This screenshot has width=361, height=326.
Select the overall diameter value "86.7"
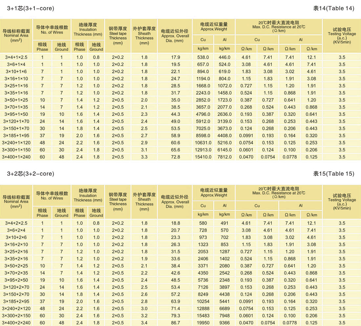(176, 323)
